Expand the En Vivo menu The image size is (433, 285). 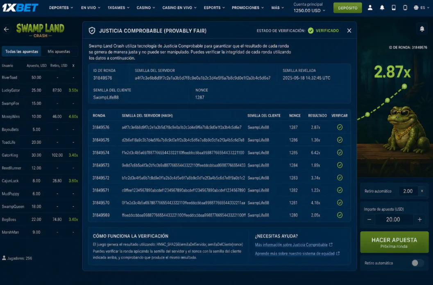pyautogui.click(x=91, y=8)
